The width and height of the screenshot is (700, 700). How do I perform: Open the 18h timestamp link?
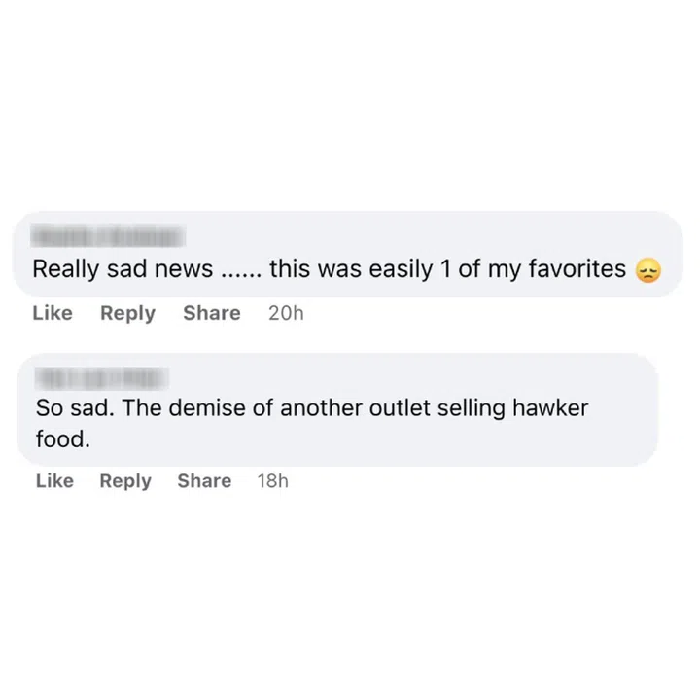pos(272,481)
